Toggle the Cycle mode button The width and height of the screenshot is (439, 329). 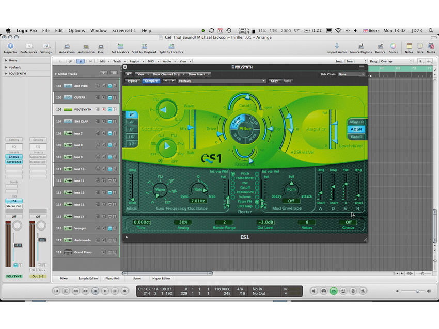click(334, 291)
